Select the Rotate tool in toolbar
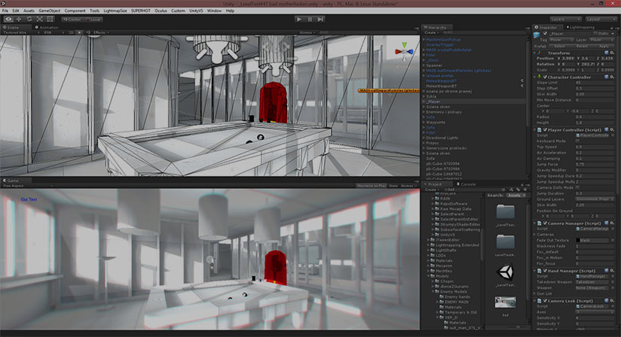Screen dimensions: 621x337 [29, 19]
